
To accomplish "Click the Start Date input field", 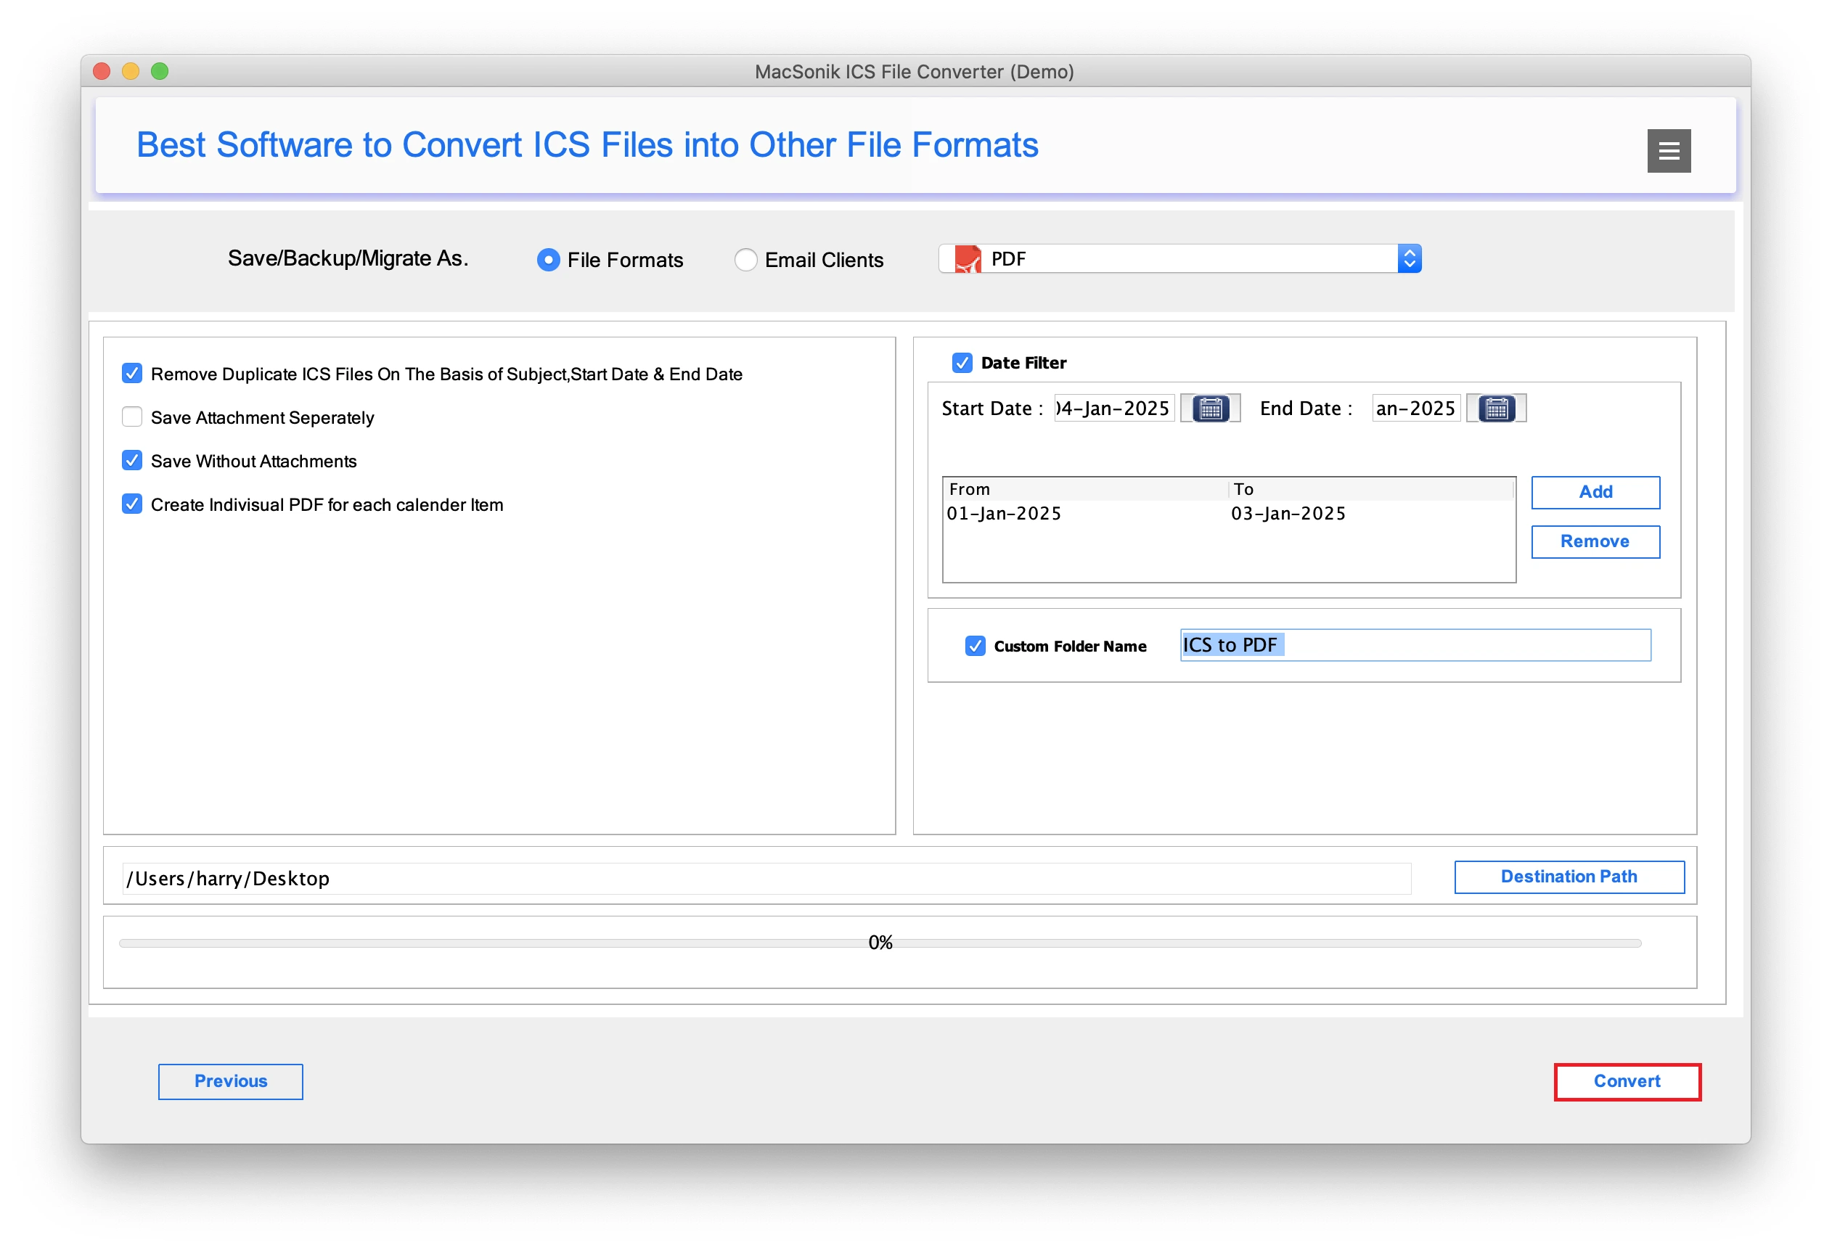I will pyautogui.click(x=1114, y=409).
